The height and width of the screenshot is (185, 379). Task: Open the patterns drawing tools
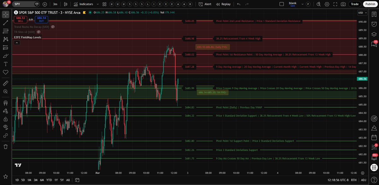point(5,39)
